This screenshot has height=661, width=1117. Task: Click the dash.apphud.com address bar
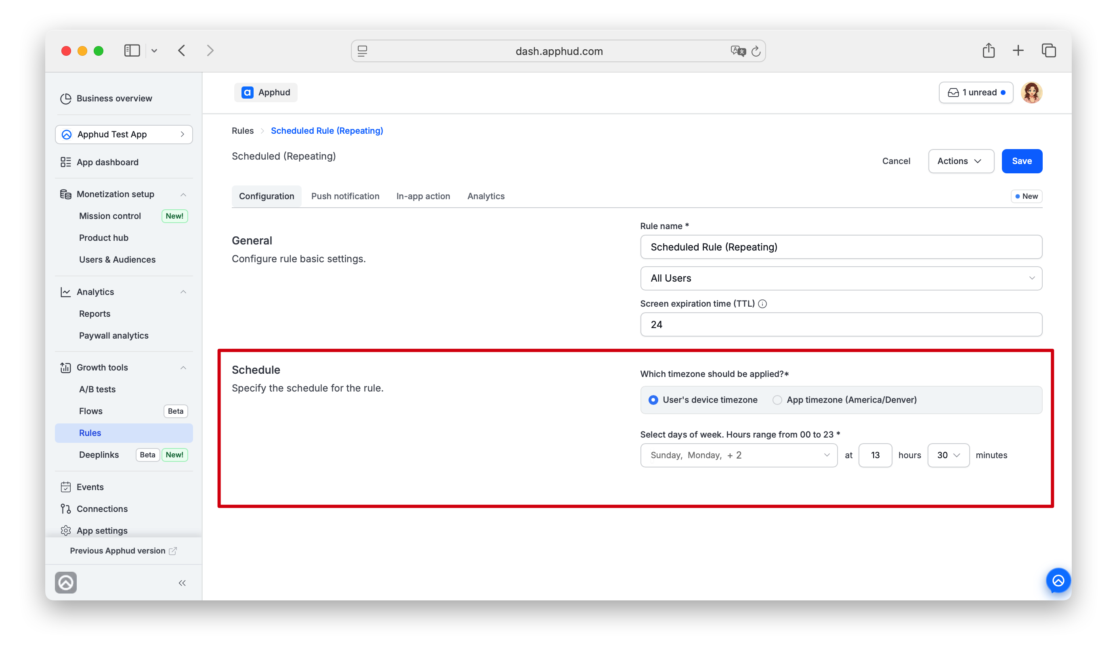[558, 51]
